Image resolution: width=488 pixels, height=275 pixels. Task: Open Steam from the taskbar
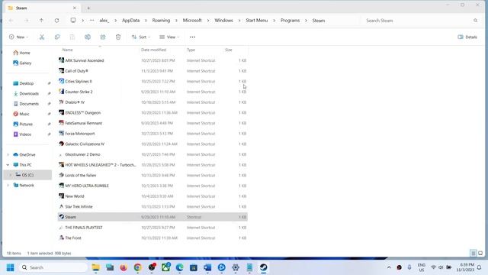pos(264,267)
